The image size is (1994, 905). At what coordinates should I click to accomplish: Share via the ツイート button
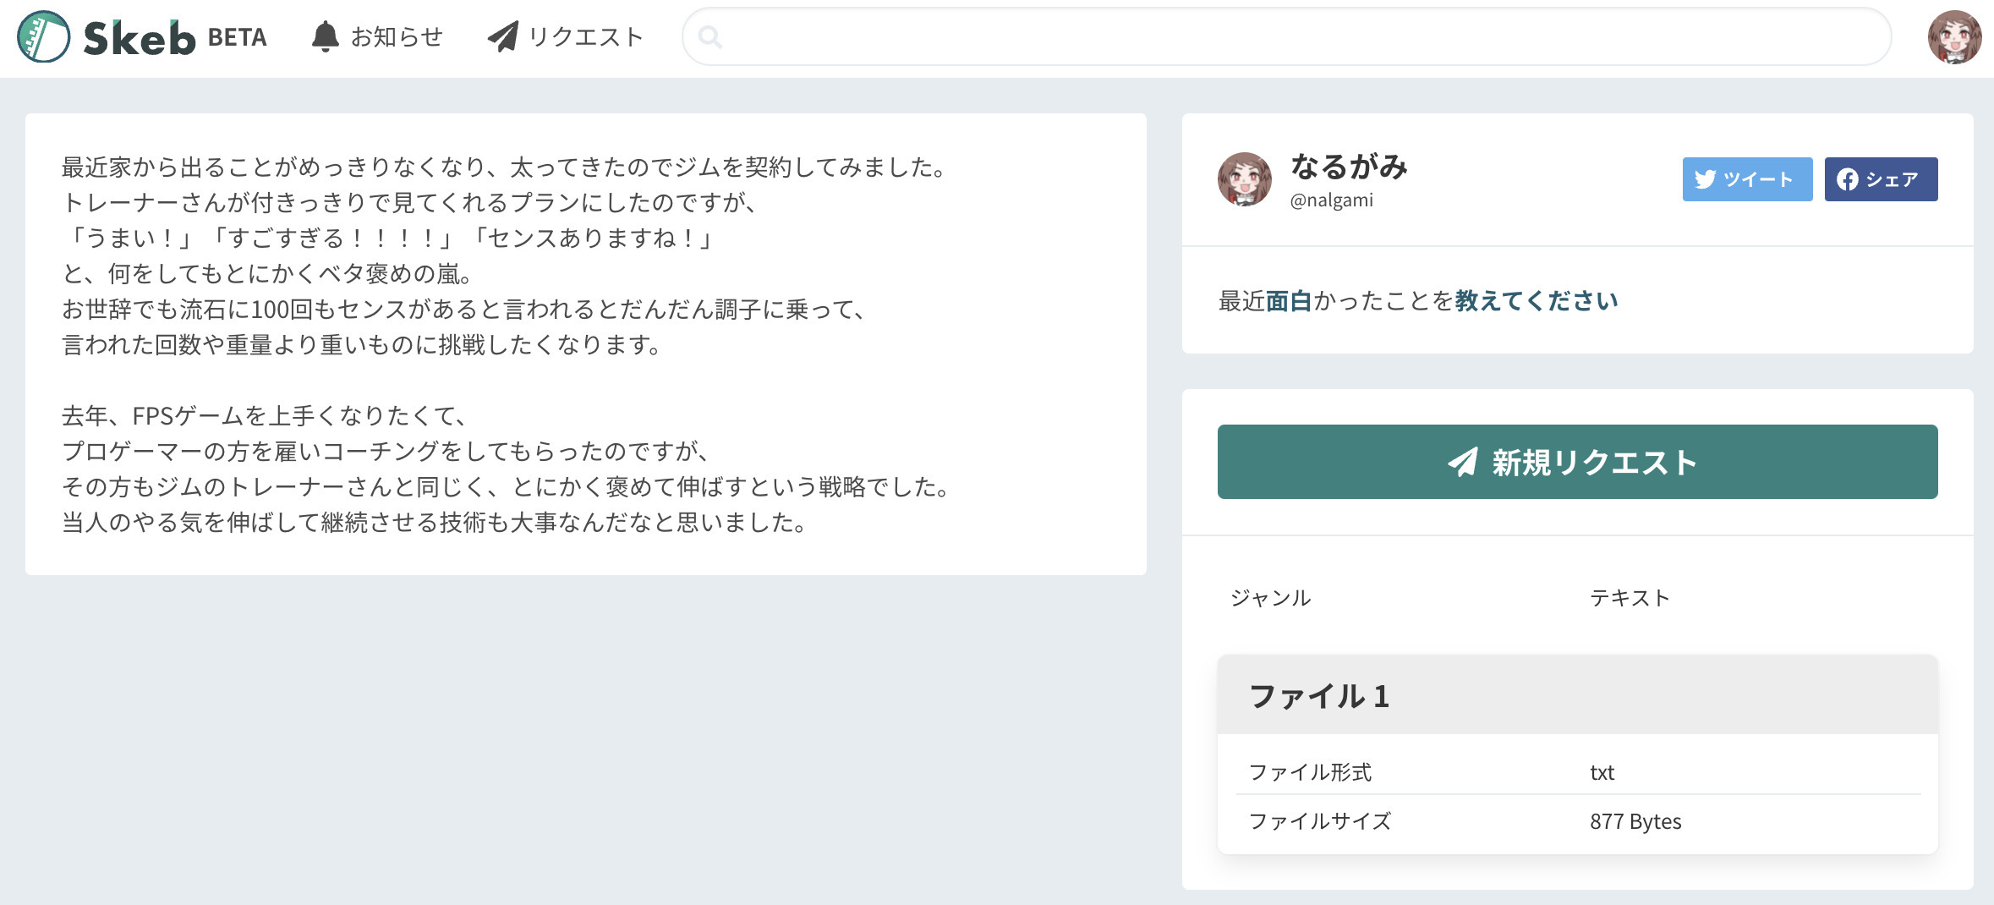click(1747, 179)
